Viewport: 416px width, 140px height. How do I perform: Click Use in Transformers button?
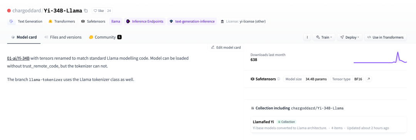click(x=385, y=37)
